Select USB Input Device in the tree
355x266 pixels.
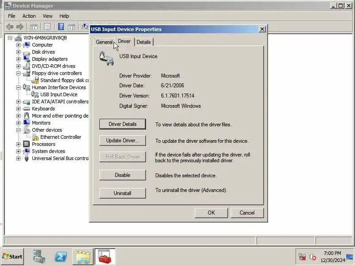pos(59,94)
